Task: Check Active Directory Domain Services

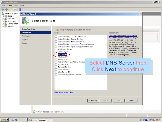Action: click(56, 39)
